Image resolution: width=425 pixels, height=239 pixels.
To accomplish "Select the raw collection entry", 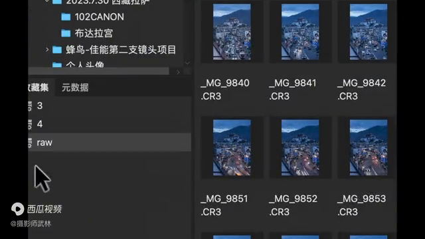I will 110,142.
